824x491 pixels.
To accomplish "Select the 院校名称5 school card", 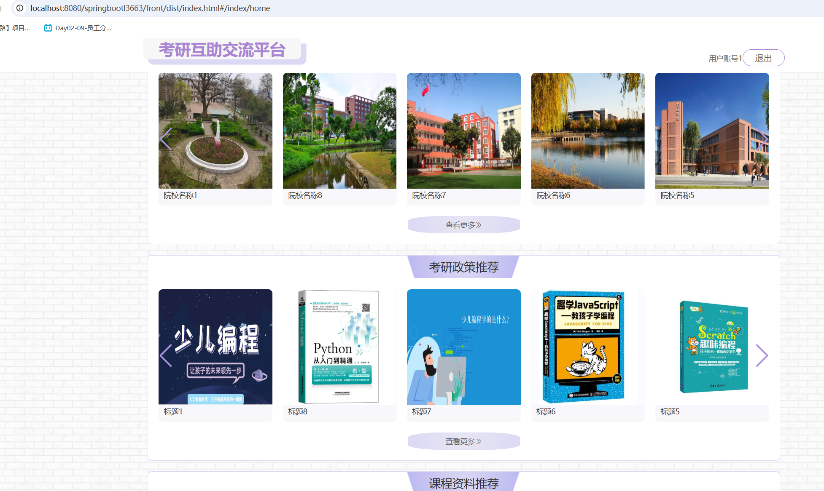I will [x=712, y=131].
